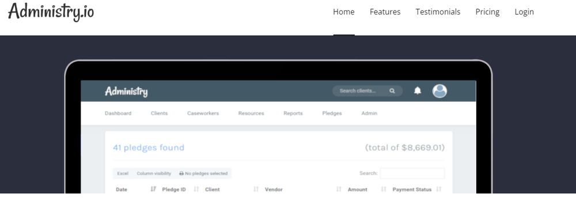Image resolution: width=576 pixels, height=209 pixels.
Task: Click the No pledges selected print button
Action: point(203,173)
